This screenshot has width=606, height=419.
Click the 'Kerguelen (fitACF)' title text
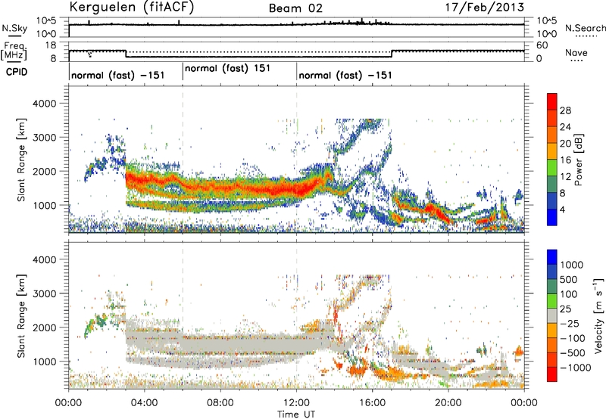click(131, 8)
